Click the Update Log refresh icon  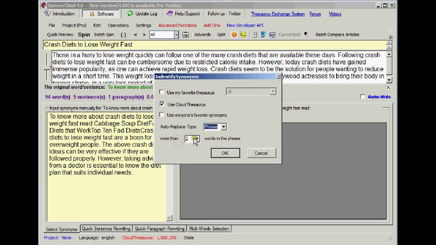click(x=130, y=14)
